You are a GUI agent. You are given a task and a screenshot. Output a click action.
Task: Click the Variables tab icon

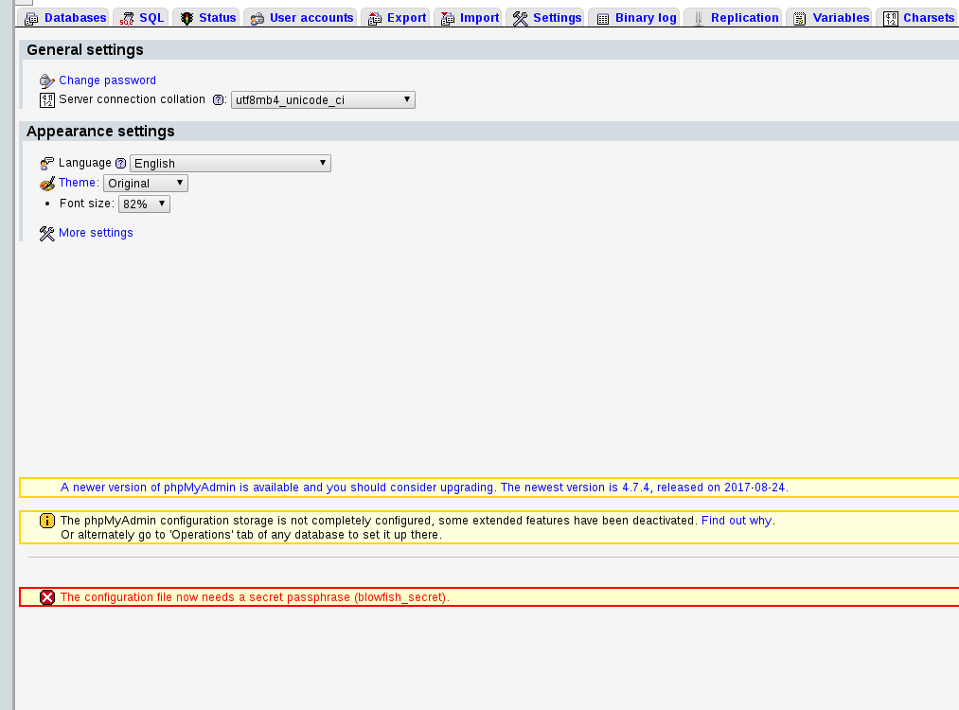[799, 18]
